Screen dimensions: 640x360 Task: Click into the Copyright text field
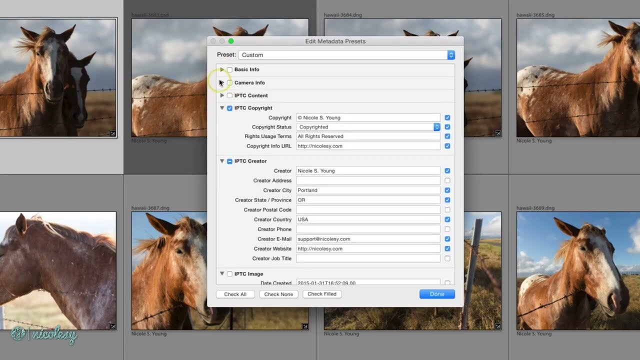[x=368, y=117]
